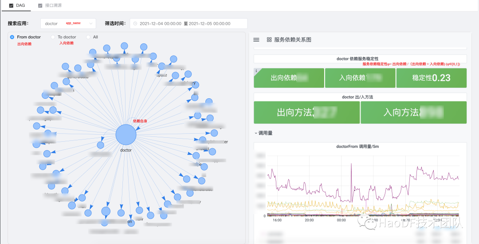Open the doctor app search dropdown
This screenshot has height=244, width=479.
pos(68,23)
